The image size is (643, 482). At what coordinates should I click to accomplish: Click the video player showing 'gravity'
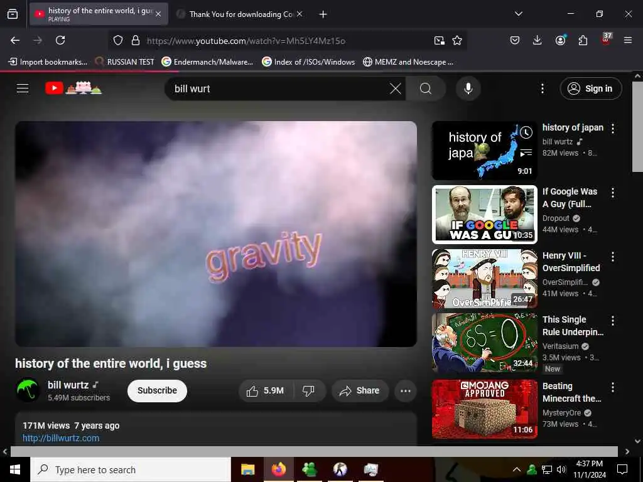point(216,234)
